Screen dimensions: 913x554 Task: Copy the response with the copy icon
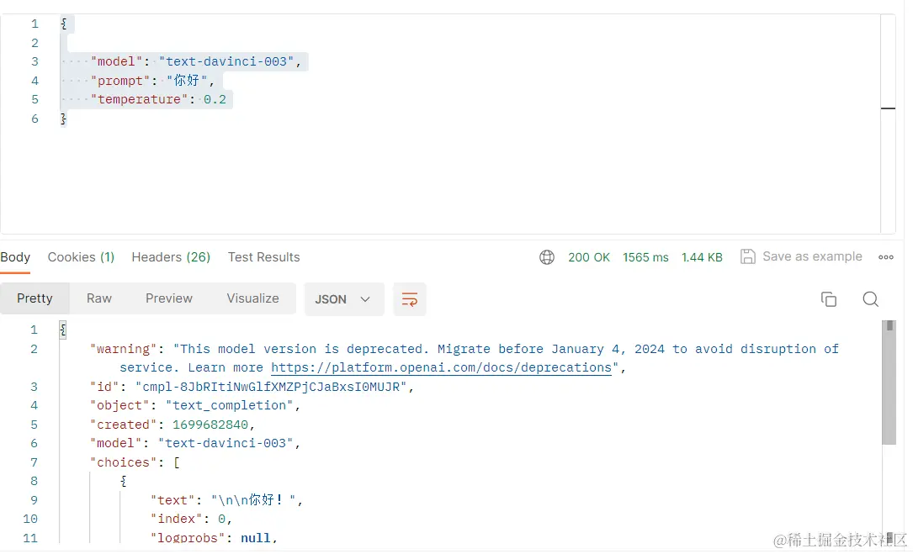point(829,299)
